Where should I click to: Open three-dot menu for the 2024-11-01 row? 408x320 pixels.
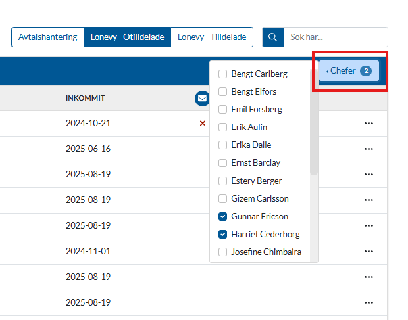pos(369,251)
